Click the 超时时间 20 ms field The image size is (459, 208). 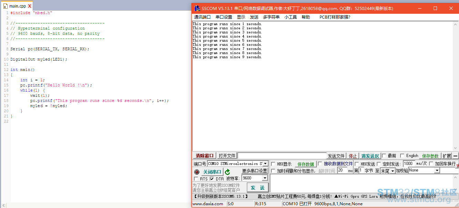point(342,170)
